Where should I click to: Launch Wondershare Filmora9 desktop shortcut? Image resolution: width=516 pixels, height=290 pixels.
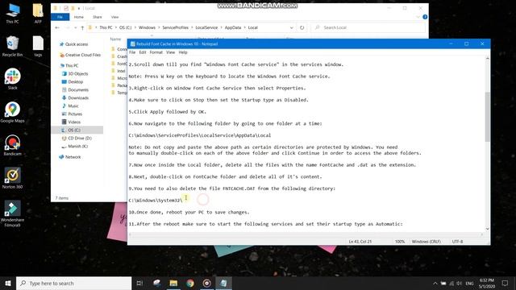[13, 213]
